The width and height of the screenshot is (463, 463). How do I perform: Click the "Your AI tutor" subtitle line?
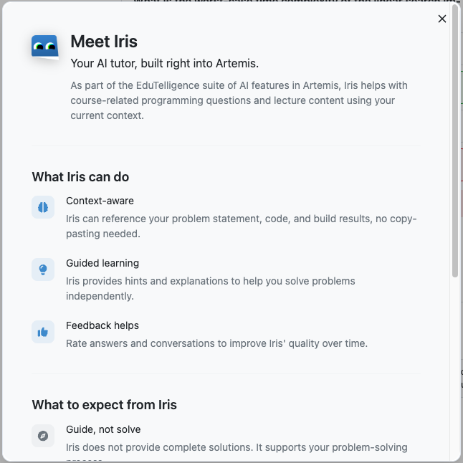(x=164, y=64)
